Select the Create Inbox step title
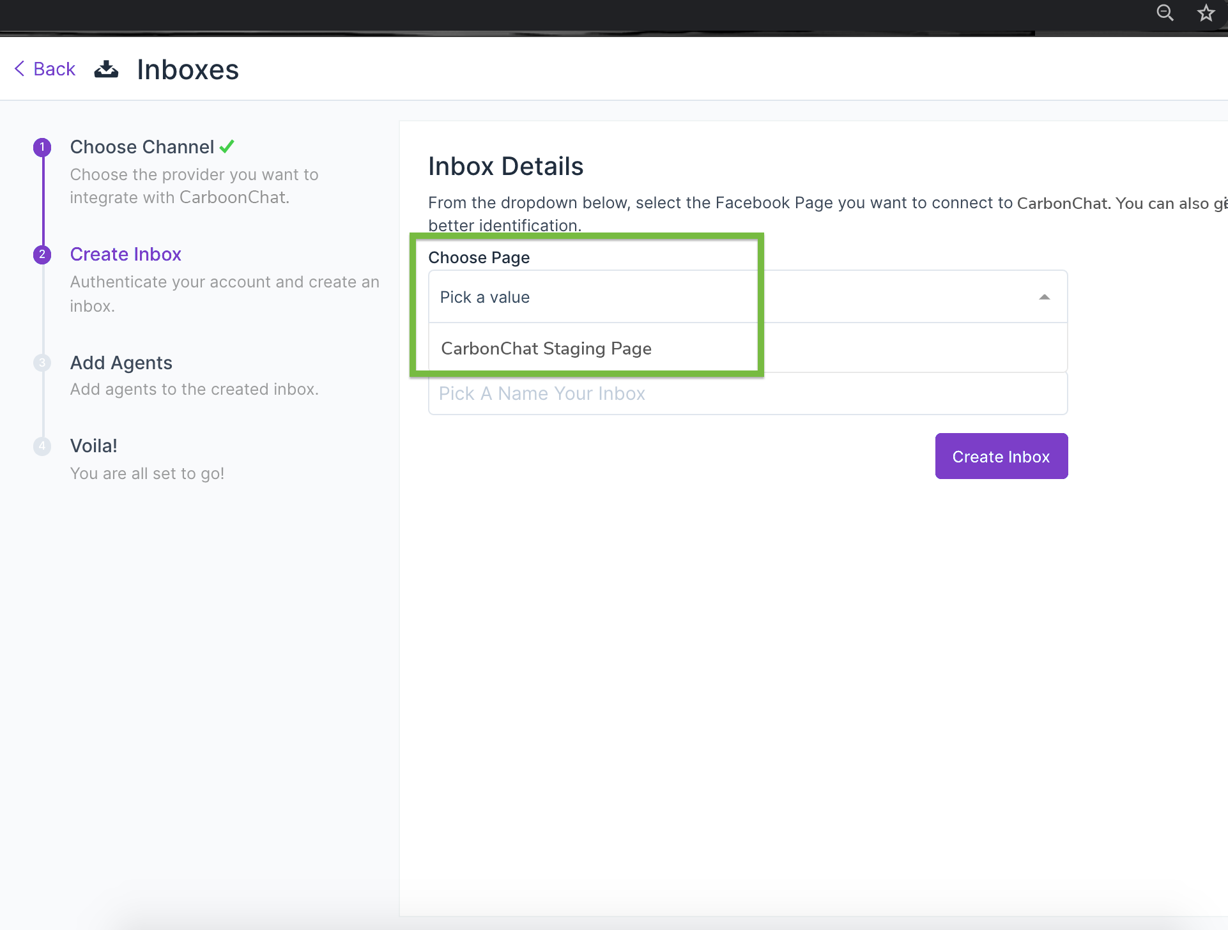 pos(126,254)
